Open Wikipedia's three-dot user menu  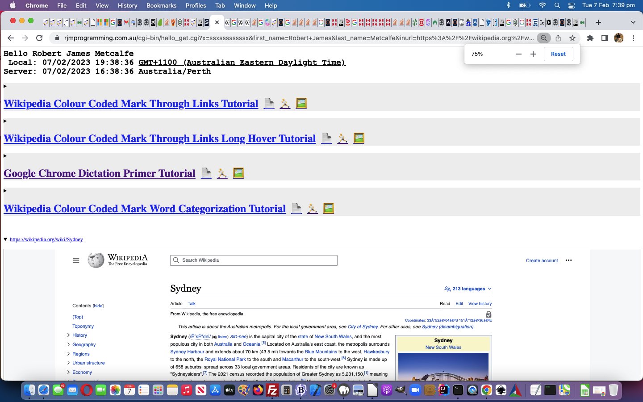tap(568, 260)
